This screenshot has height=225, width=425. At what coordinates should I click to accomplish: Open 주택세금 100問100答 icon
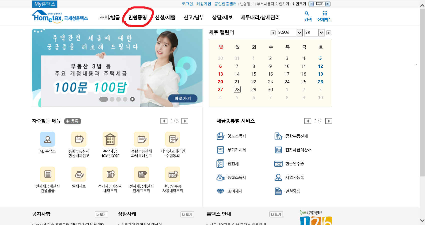coord(110,139)
